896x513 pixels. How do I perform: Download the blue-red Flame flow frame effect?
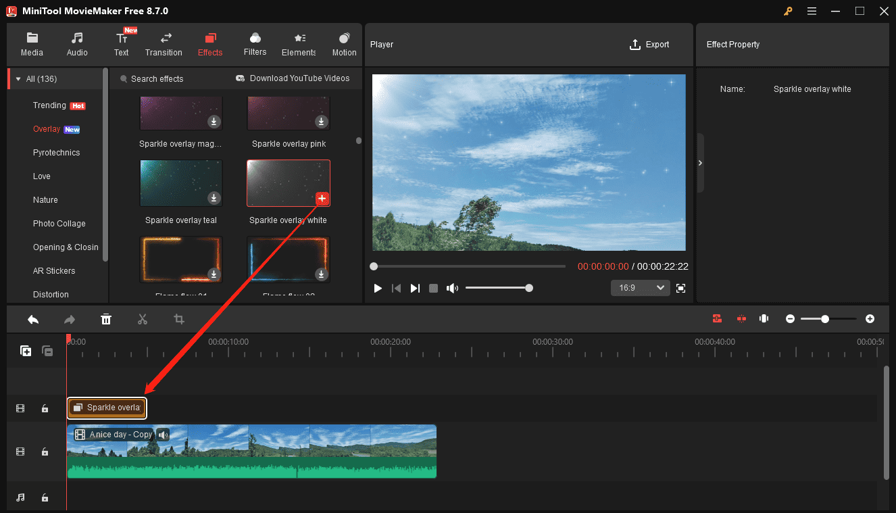click(322, 274)
